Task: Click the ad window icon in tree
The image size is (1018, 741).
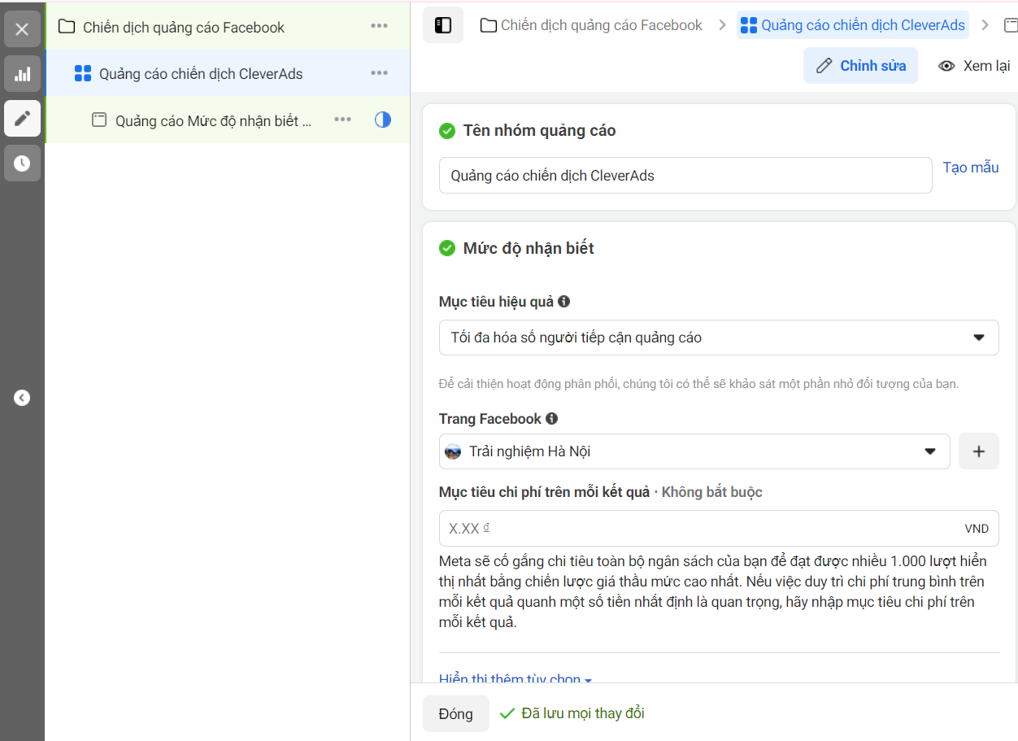Action: (x=99, y=120)
